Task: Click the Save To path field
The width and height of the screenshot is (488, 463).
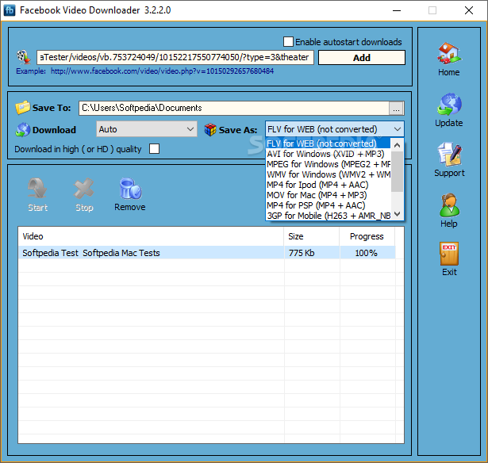Action: [234, 108]
